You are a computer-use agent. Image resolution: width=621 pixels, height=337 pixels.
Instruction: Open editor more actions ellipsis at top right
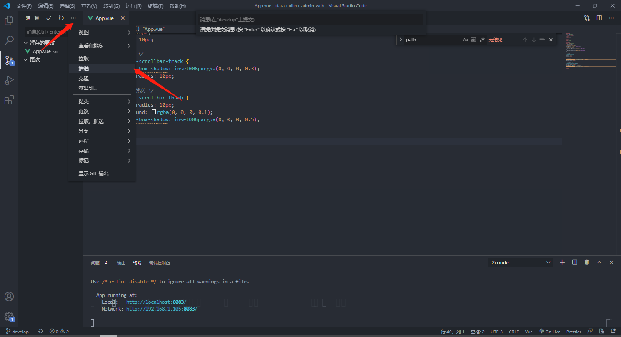pyautogui.click(x=611, y=18)
